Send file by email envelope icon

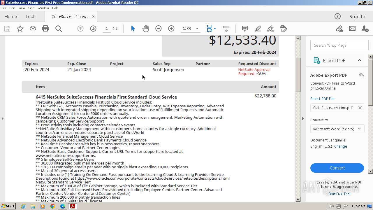[x=352, y=29]
